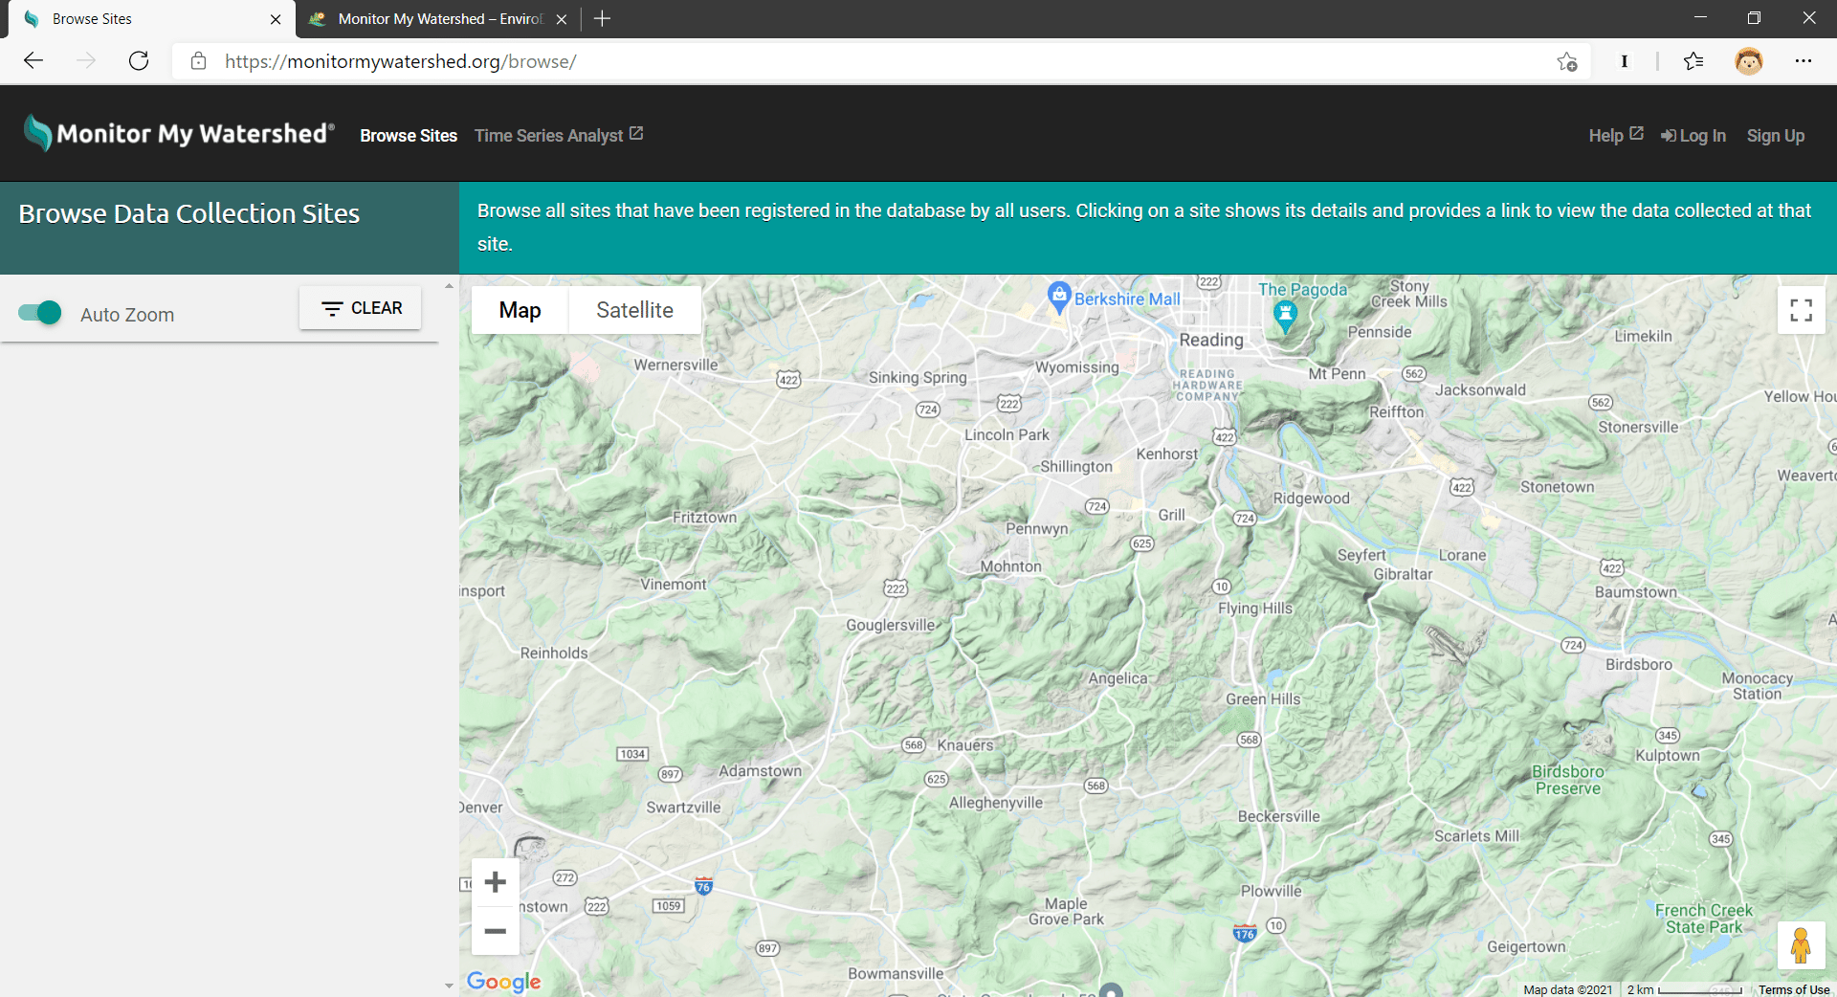Image resolution: width=1837 pixels, height=997 pixels.
Task: Zoom out on the map
Action: point(496,931)
